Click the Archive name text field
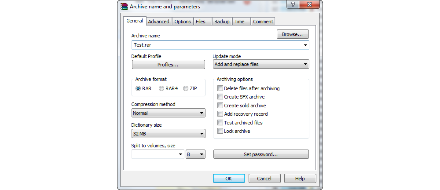 point(216,45)
